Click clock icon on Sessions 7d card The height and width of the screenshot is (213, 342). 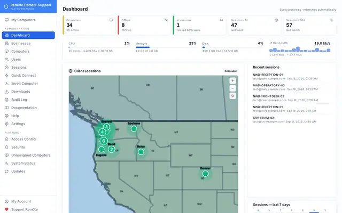point(276,20)
